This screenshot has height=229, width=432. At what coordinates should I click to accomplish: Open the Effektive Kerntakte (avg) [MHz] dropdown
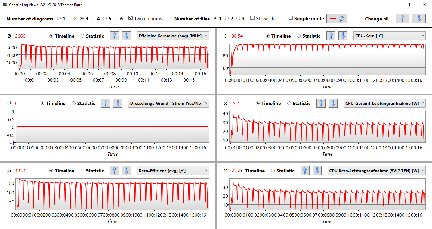click(x=173, y=36)
